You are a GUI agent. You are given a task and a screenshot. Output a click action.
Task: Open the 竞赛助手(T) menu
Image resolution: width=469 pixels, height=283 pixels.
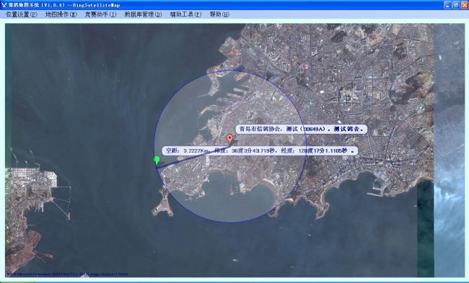coord(100,14)
